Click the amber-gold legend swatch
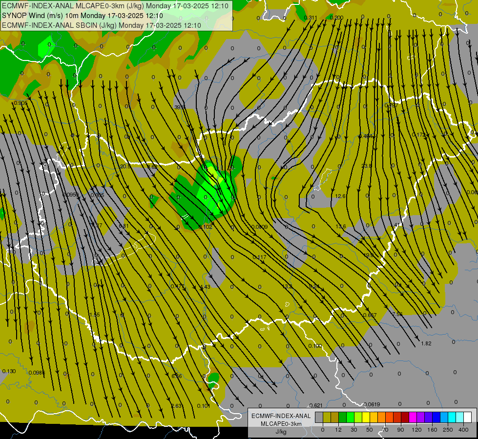 (x=374, y=418)
